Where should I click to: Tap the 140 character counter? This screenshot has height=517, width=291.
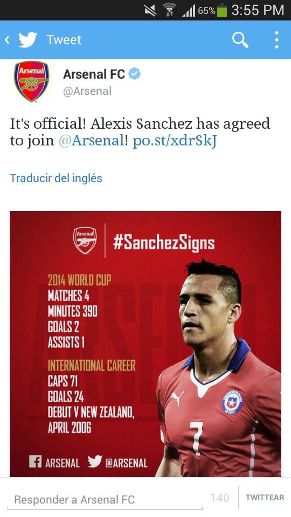coord(220,498)
